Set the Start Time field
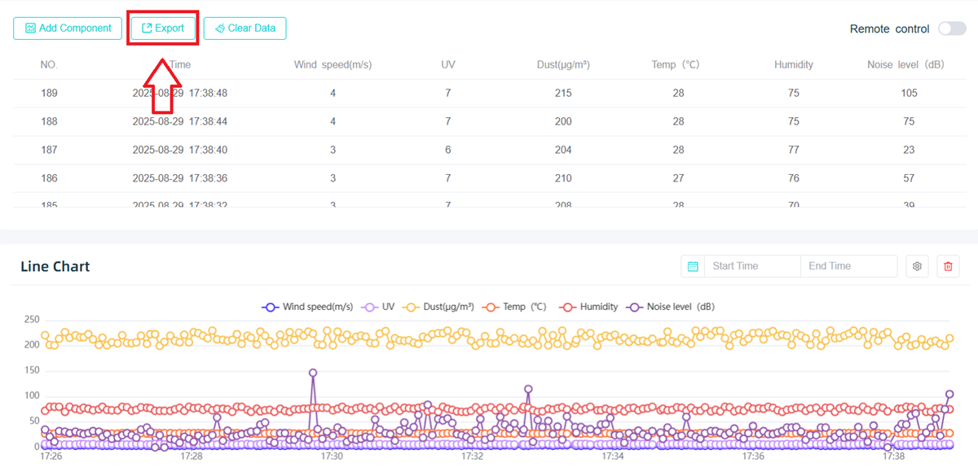This screenshot has height=467, width=978. (x=750, y=266)
